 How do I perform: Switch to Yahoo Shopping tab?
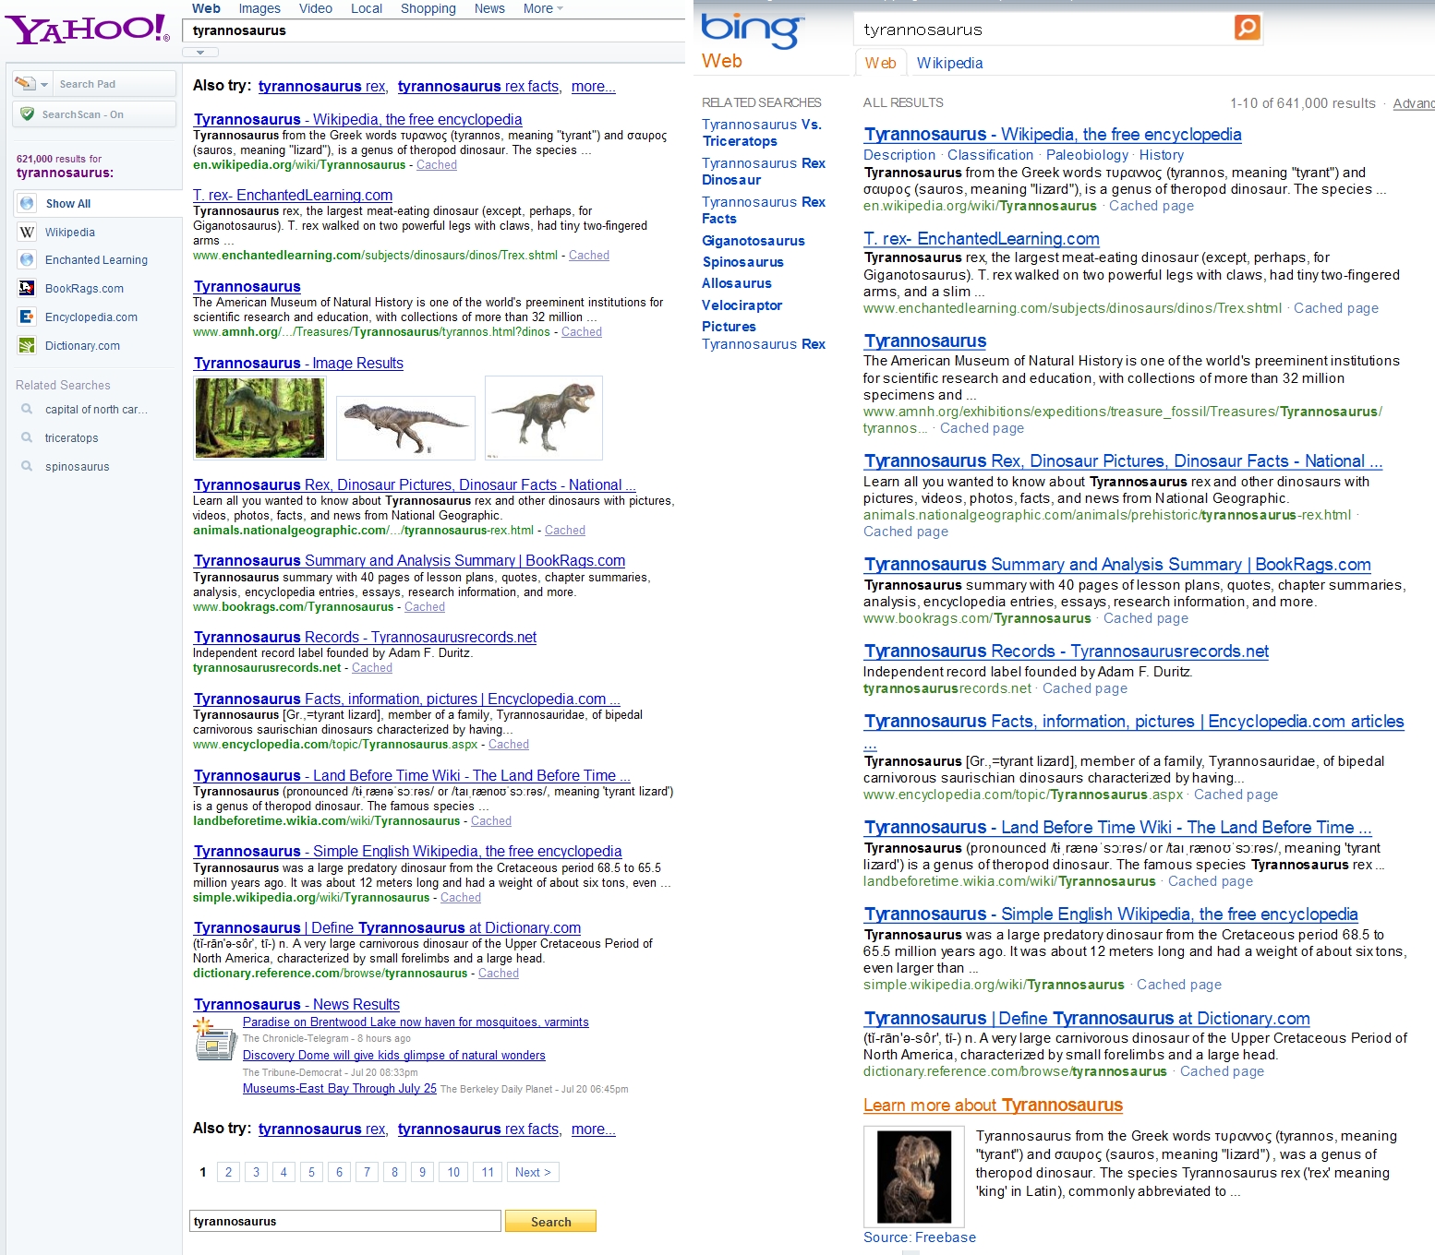pyautogui.click(x=428, y=8)
